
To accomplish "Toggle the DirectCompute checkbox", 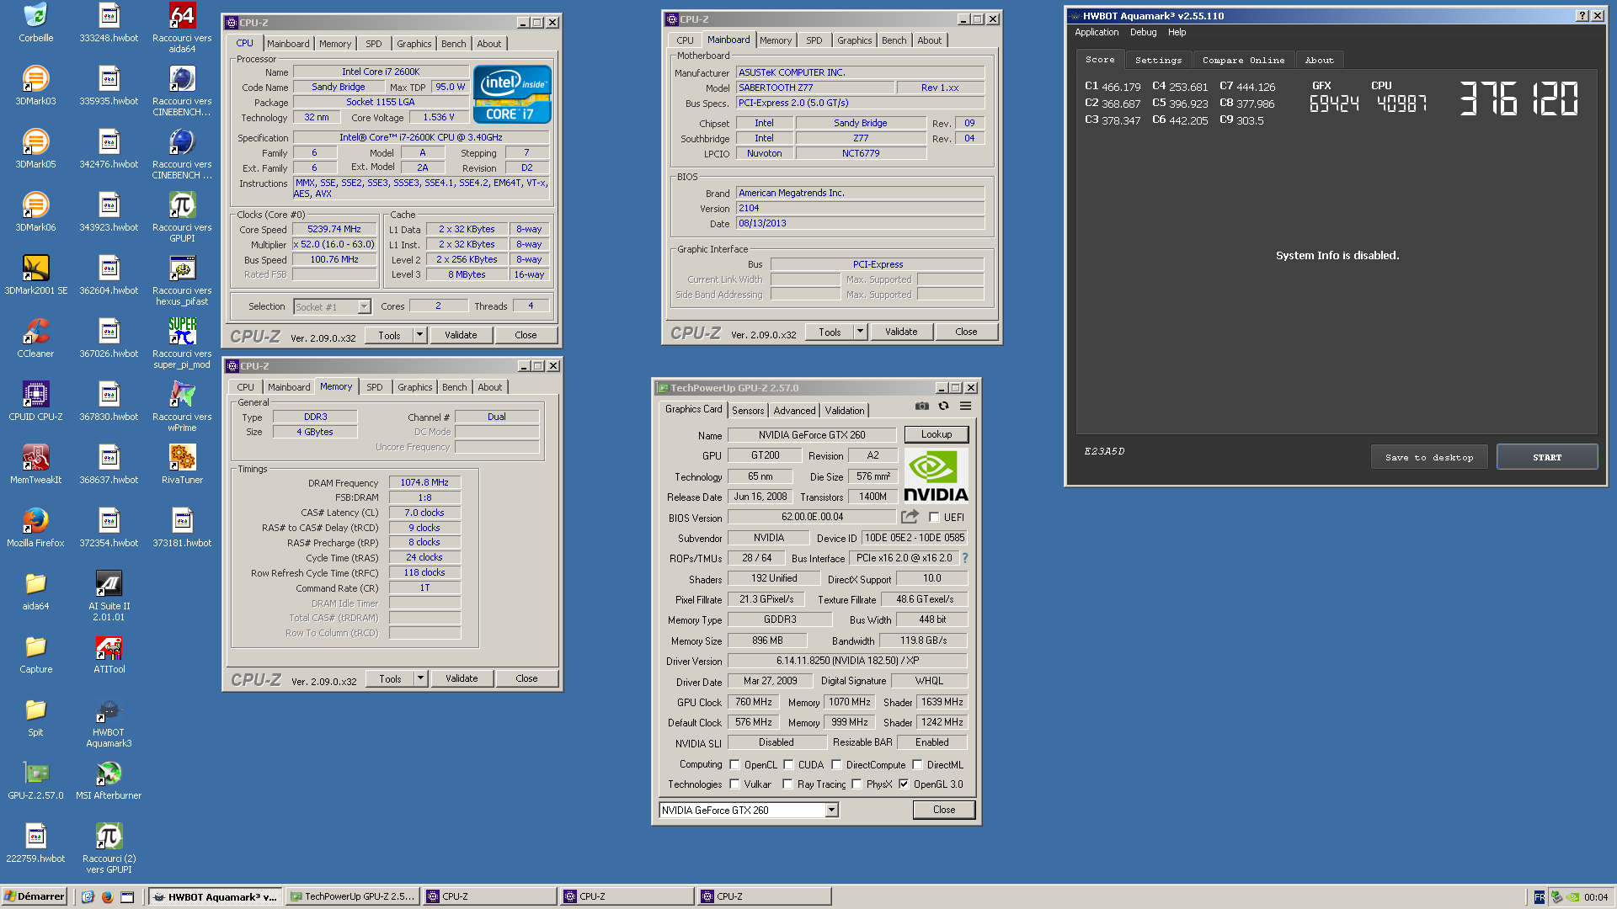I will 836,765.
